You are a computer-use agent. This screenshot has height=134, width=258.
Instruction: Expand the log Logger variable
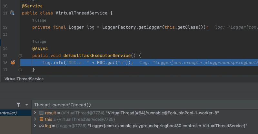point(35,126)
